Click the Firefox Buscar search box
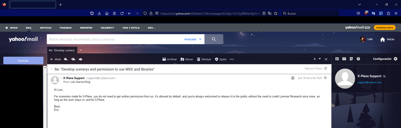Viewport: 401px width, 128px height. coord(310,13)
